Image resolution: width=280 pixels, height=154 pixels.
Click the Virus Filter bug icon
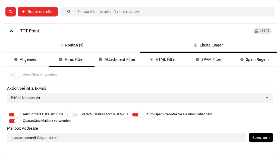(60, 59)
